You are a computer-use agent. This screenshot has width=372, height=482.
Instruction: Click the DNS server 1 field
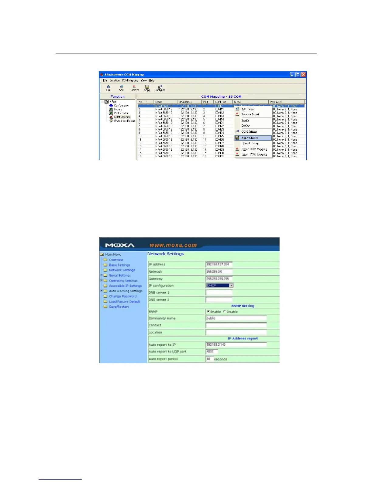click(x=219, y=292)
